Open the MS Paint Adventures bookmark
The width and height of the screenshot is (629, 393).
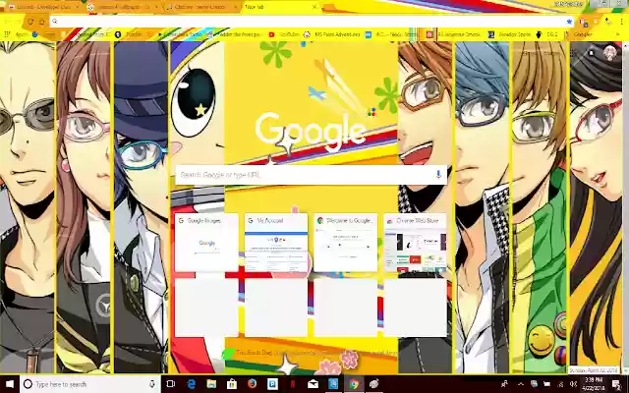(332, 35)
